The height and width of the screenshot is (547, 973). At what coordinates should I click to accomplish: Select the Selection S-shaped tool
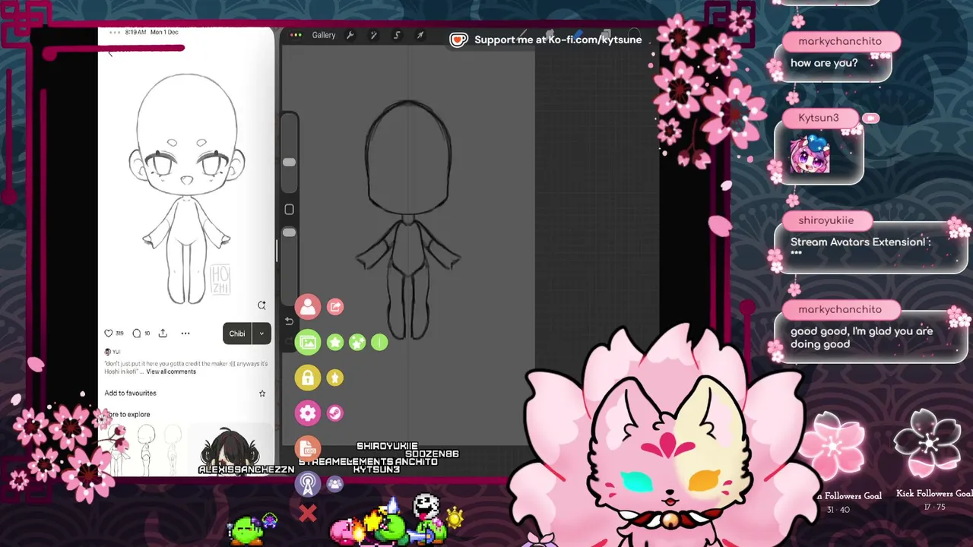tap(397, 35)
